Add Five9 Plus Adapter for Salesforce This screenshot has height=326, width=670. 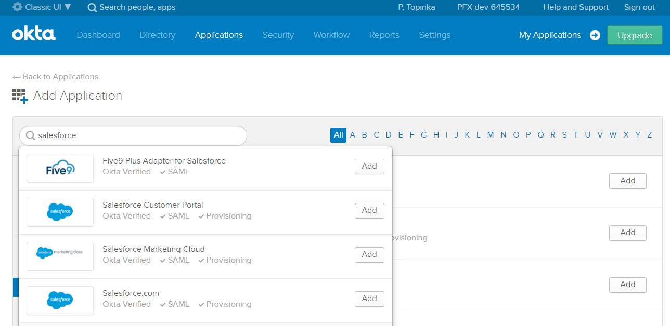(x=369, y=166)
